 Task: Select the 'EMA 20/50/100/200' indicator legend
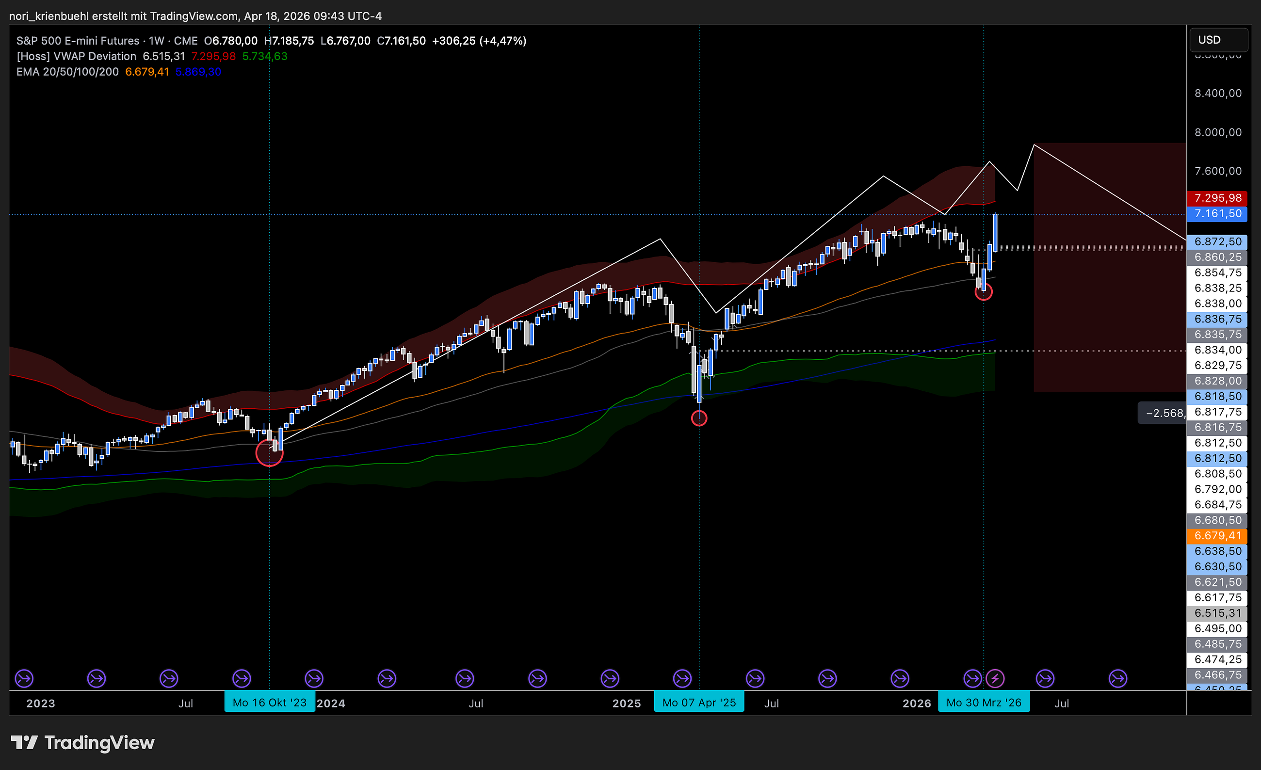pyautogui.click(x=67, y=72)
